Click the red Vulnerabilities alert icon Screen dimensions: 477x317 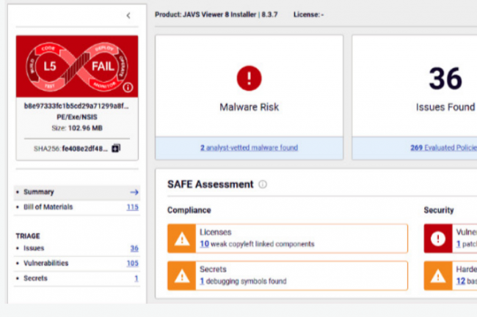tap(437, 238)
